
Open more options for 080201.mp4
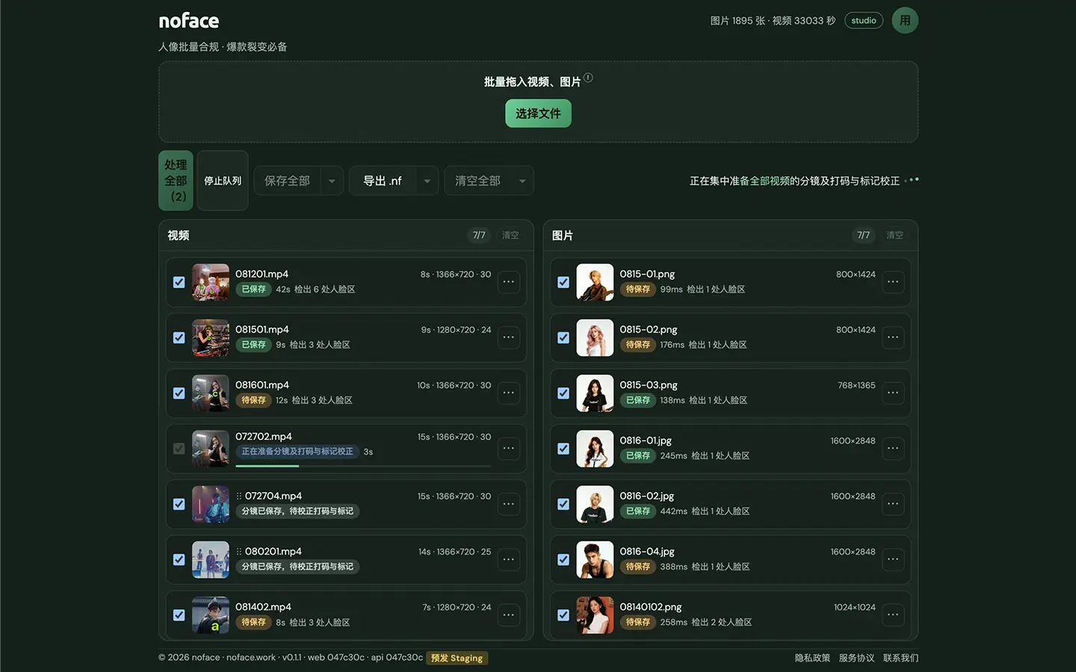pyautogui.click(x=509, y=559)
